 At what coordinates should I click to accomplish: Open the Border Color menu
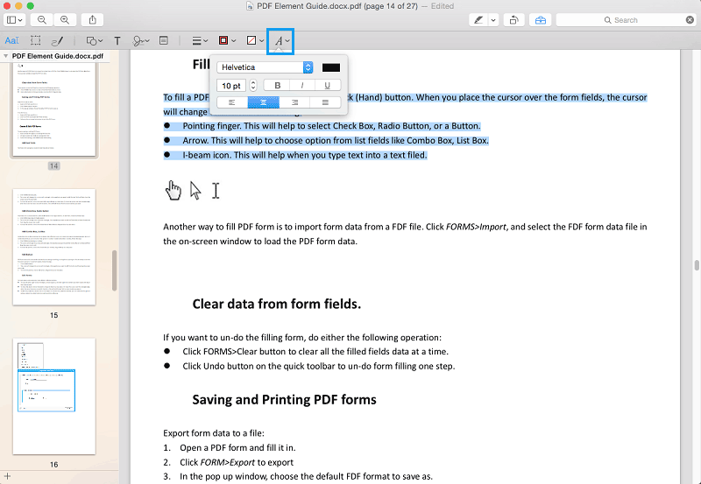tap(227, 40)
